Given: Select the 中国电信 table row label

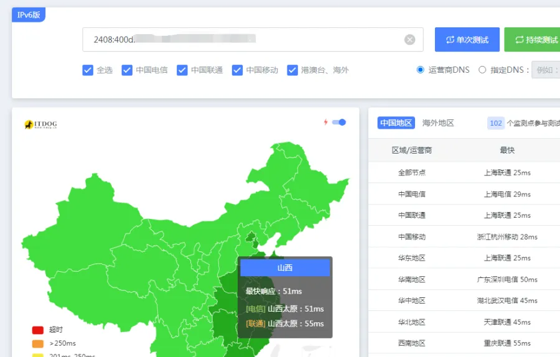Looking at the screenshot, I should (x=412, y=194).
